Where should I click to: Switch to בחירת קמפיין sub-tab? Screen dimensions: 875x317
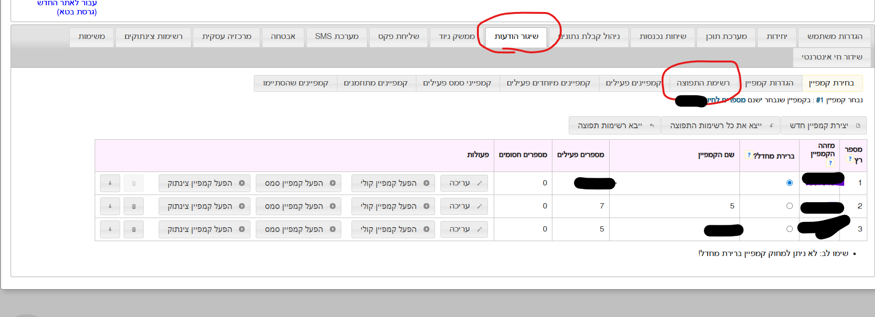[x=832, y=83]
